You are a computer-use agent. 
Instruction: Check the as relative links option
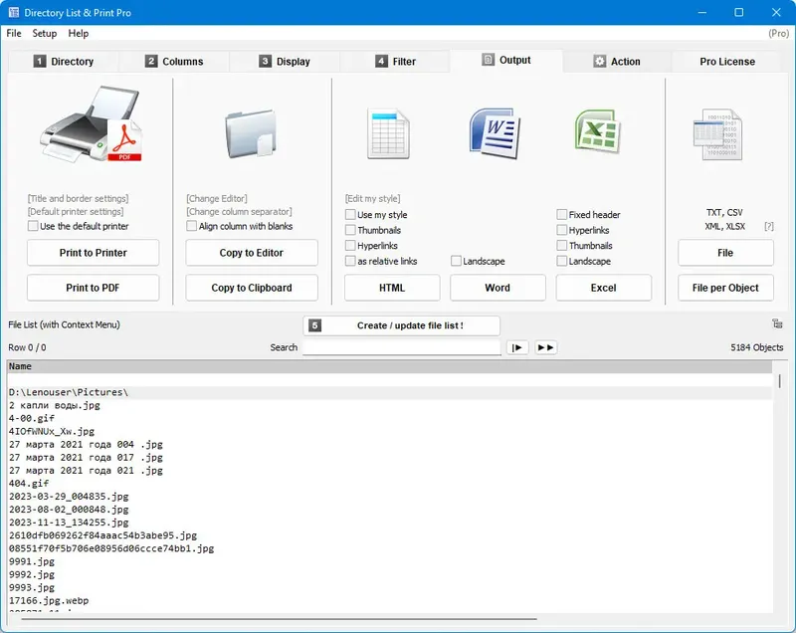pyautogui.click(x=350, y=261)
